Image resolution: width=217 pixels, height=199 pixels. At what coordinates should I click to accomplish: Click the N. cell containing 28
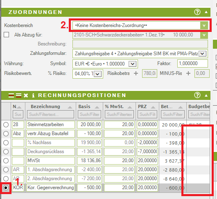(18, 124)
